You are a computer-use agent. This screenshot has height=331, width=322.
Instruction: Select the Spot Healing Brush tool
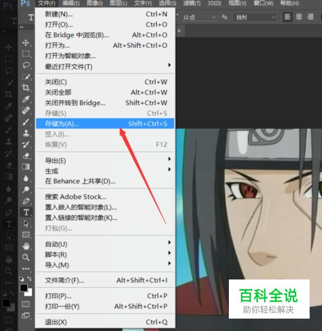26,110
